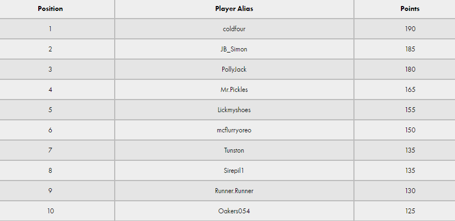Click the 185 points cell

(x=410, y=49)
